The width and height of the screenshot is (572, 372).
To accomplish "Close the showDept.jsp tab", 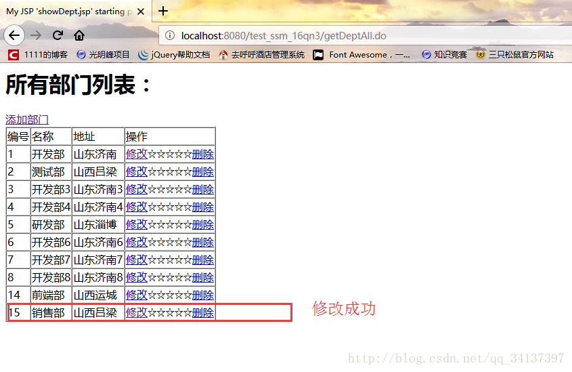I will tap(141, 12).
